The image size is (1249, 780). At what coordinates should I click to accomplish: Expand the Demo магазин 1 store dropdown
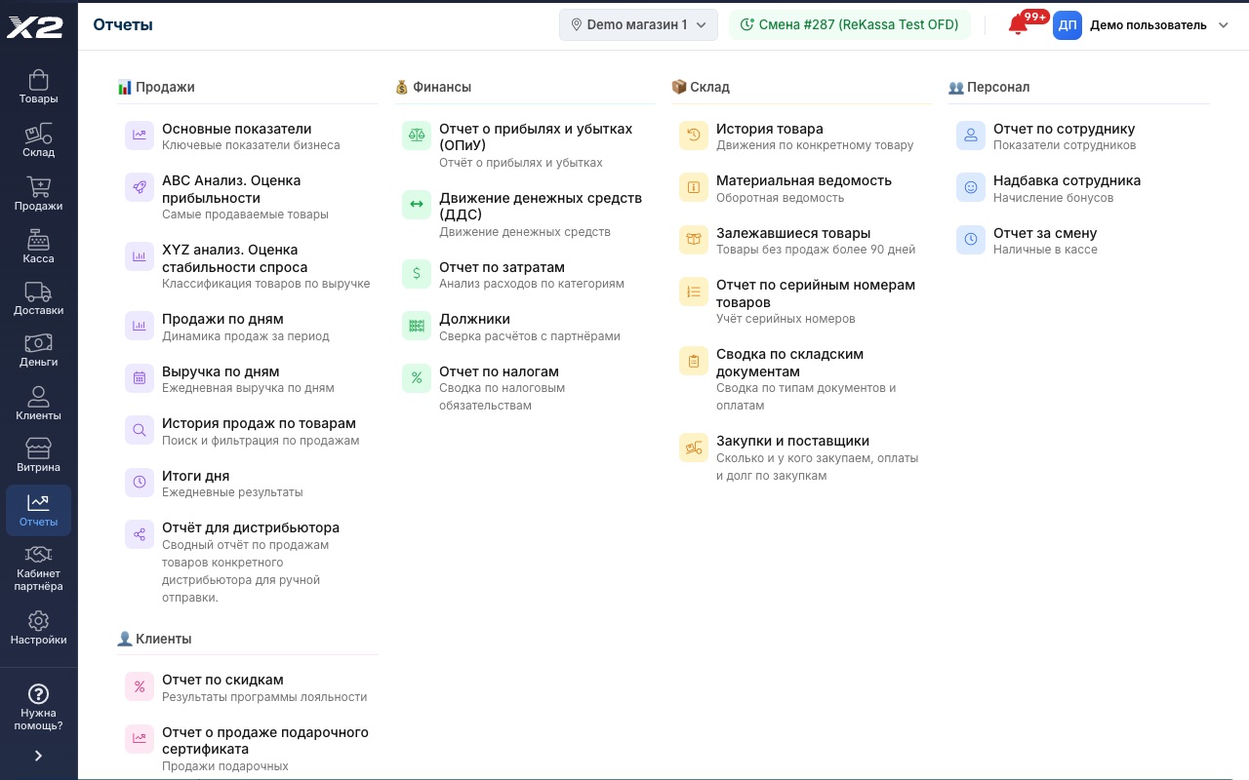click(x=638, y=25)
